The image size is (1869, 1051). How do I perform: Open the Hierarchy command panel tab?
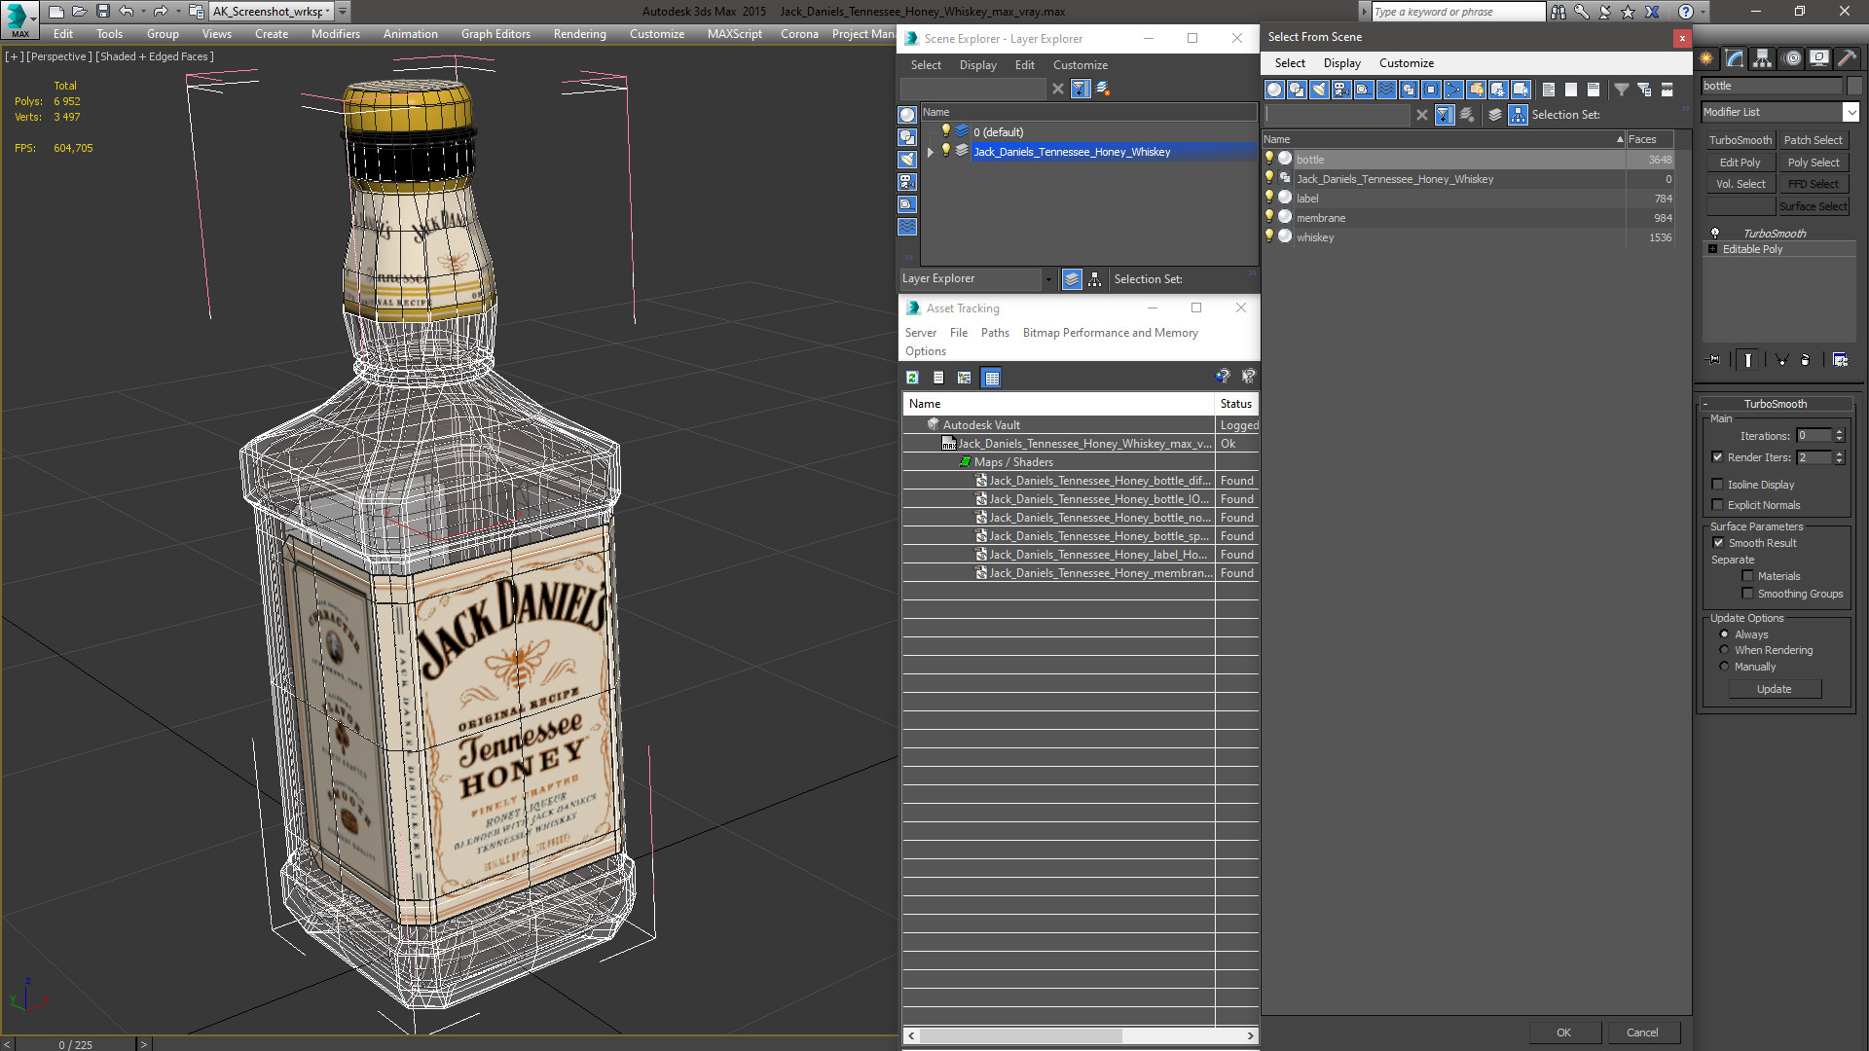[x=1763, y=59]
